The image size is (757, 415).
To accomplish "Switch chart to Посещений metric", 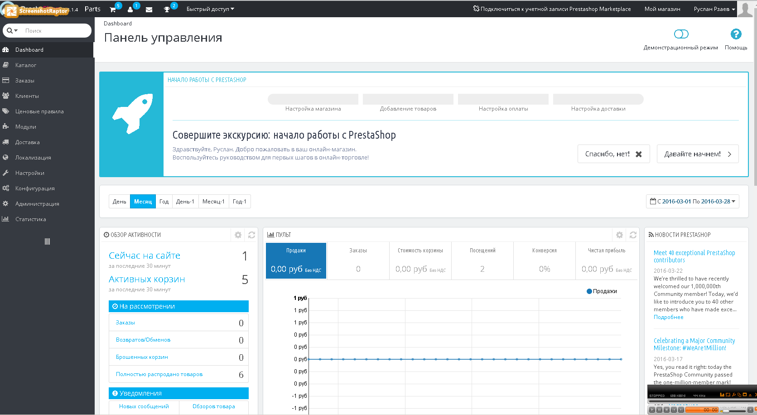I will tap(482, 261).
